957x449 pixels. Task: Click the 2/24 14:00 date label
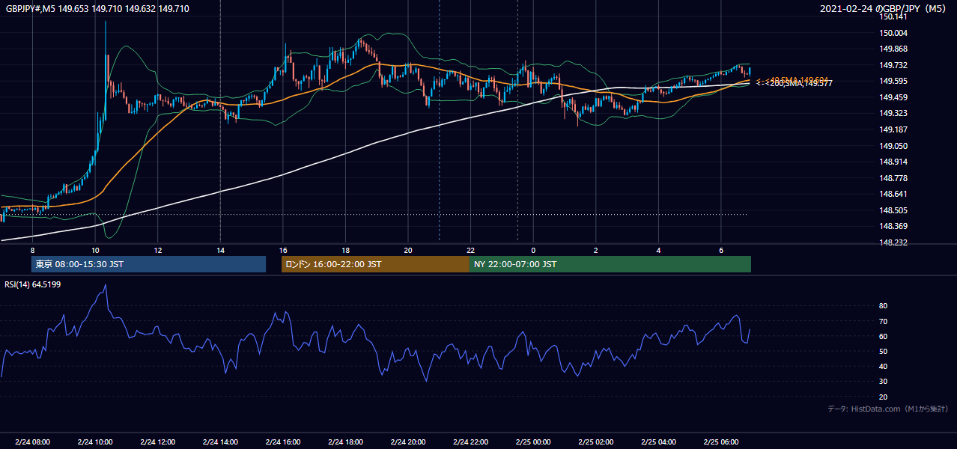(220, 442)
